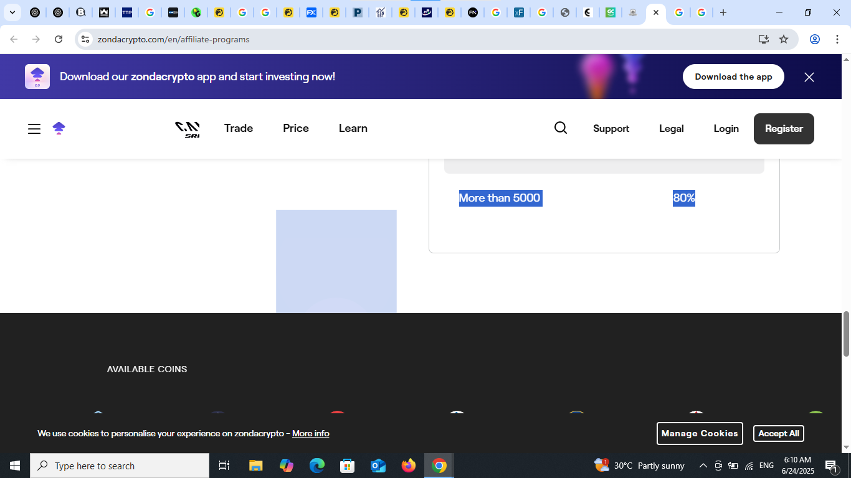This screenshot has width=851, height=478.
Task: Click the 80% commission value
Action: pos(684,198)
